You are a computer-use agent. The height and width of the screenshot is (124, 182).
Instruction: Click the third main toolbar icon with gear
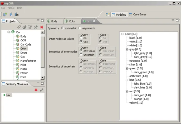coord(17,15)
